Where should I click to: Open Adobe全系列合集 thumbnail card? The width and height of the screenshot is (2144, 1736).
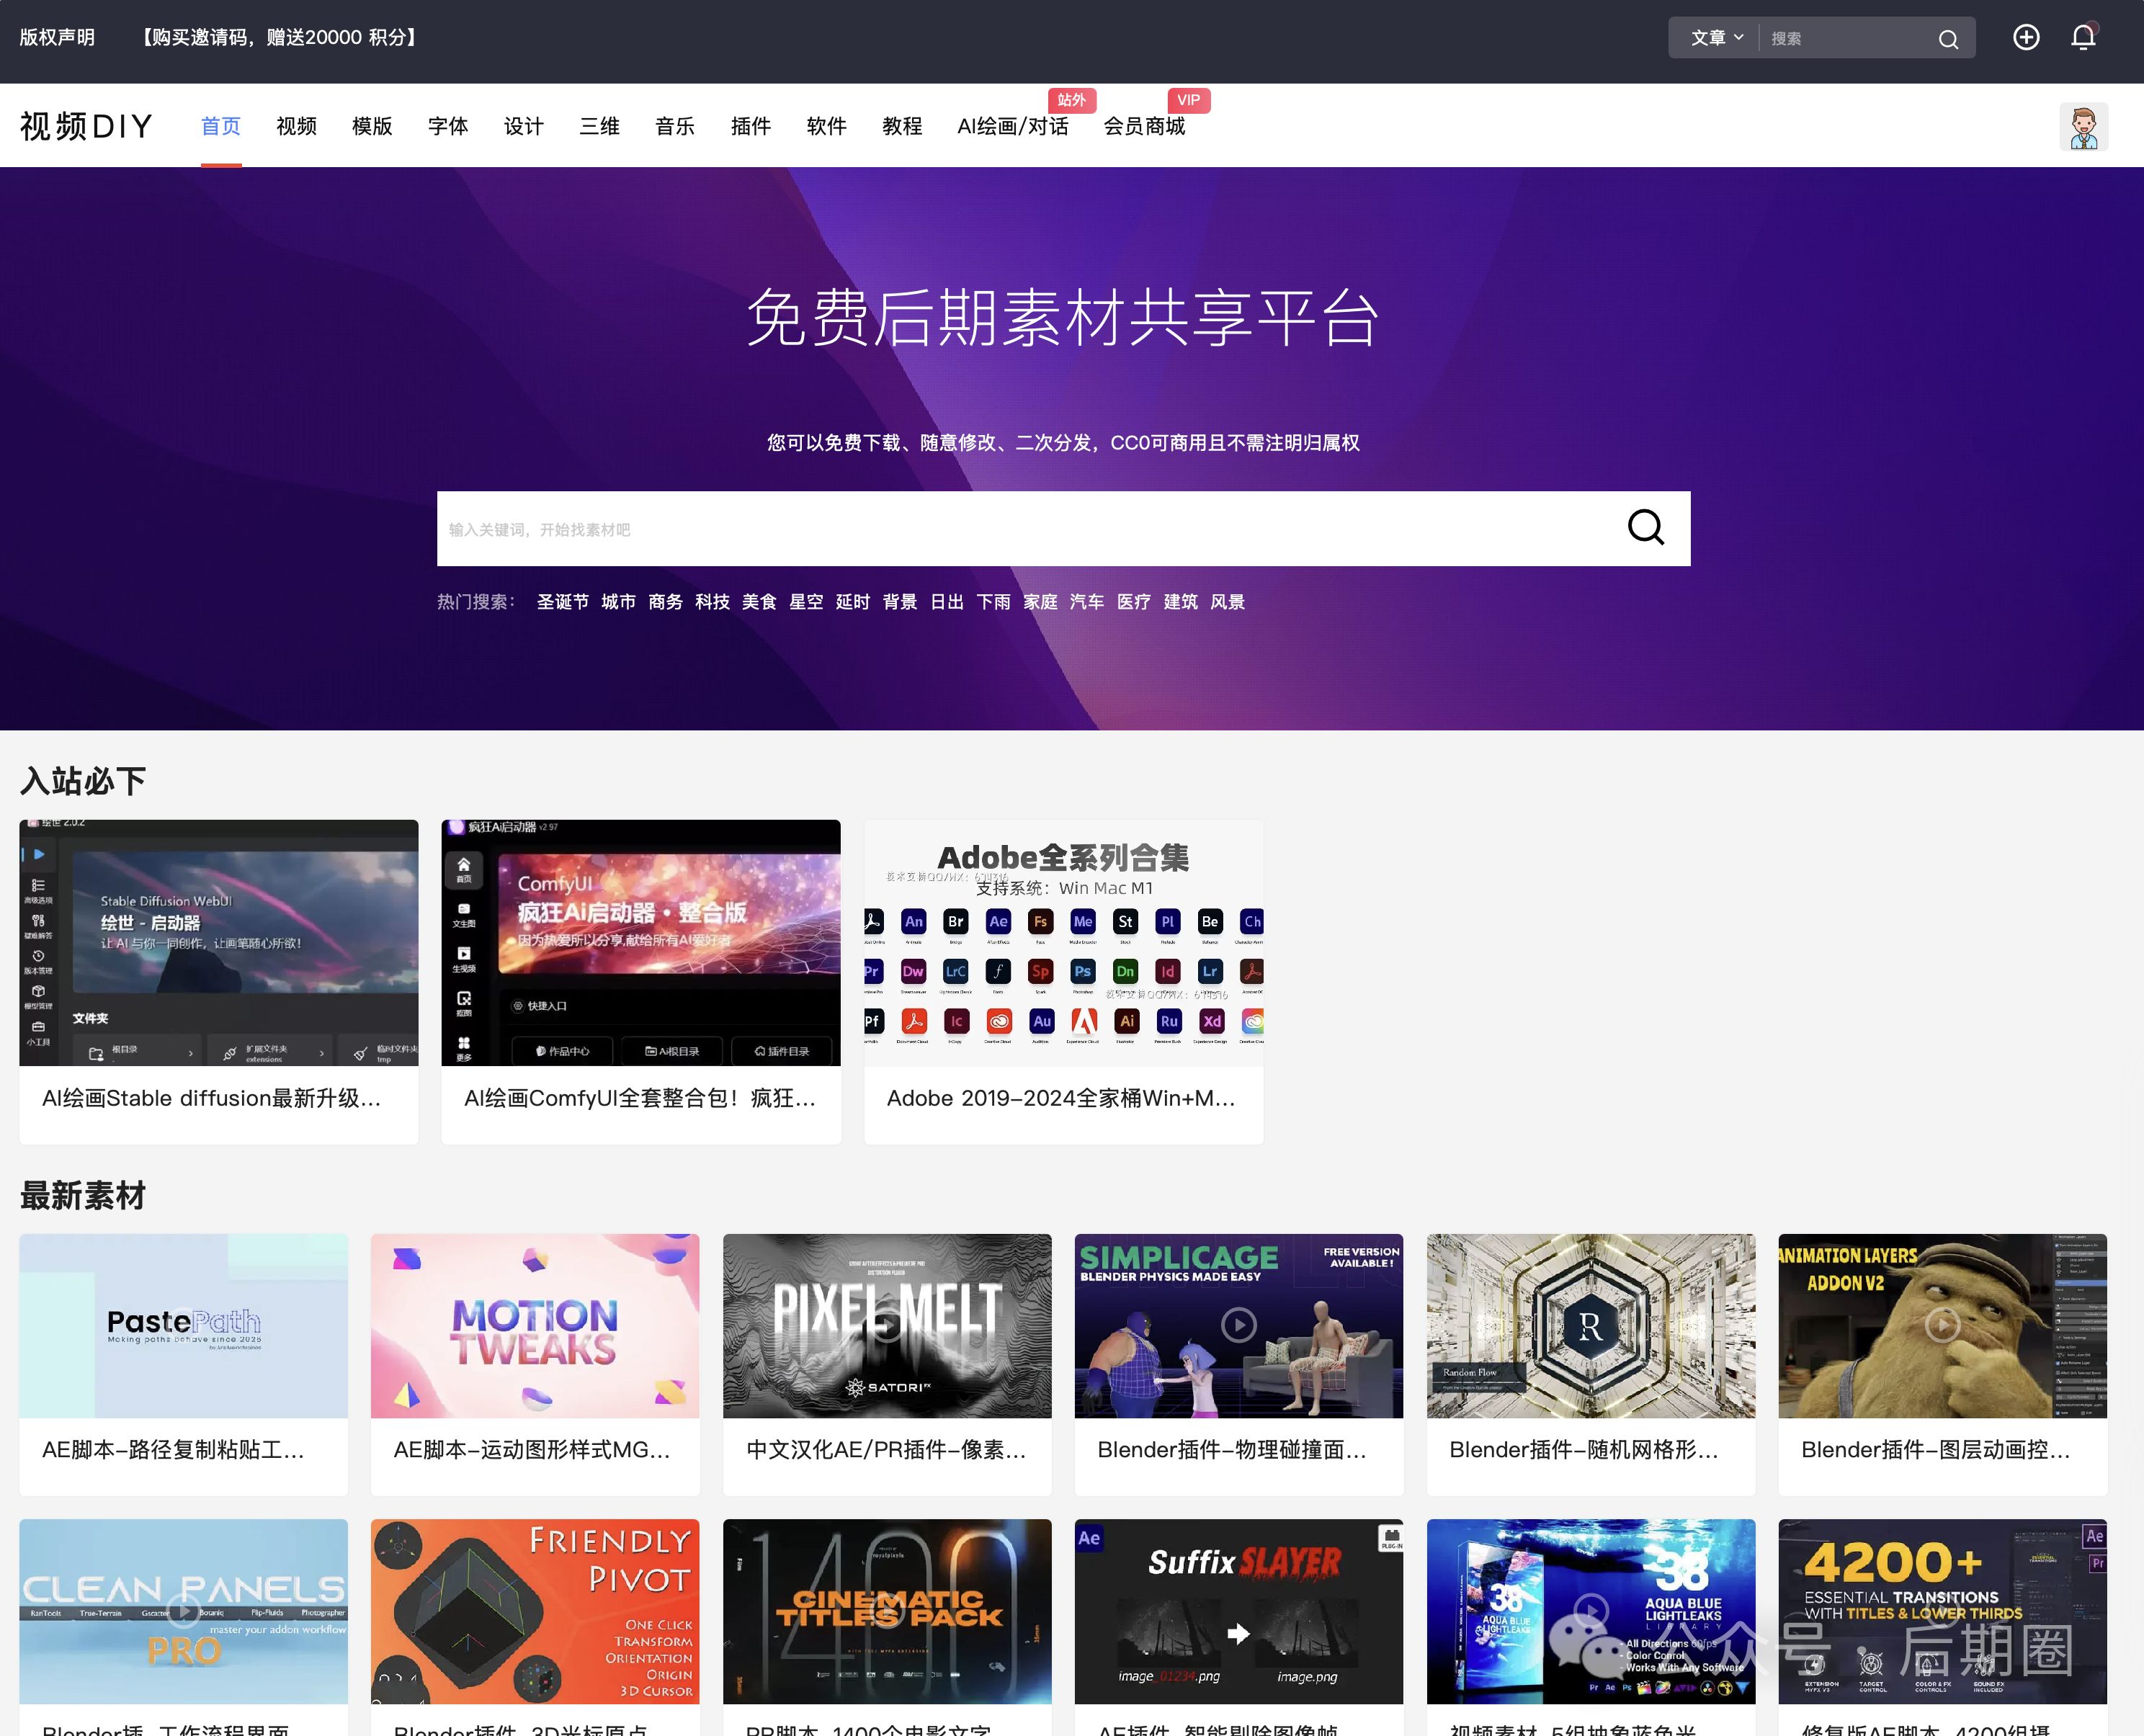[x=1063, y=943]
